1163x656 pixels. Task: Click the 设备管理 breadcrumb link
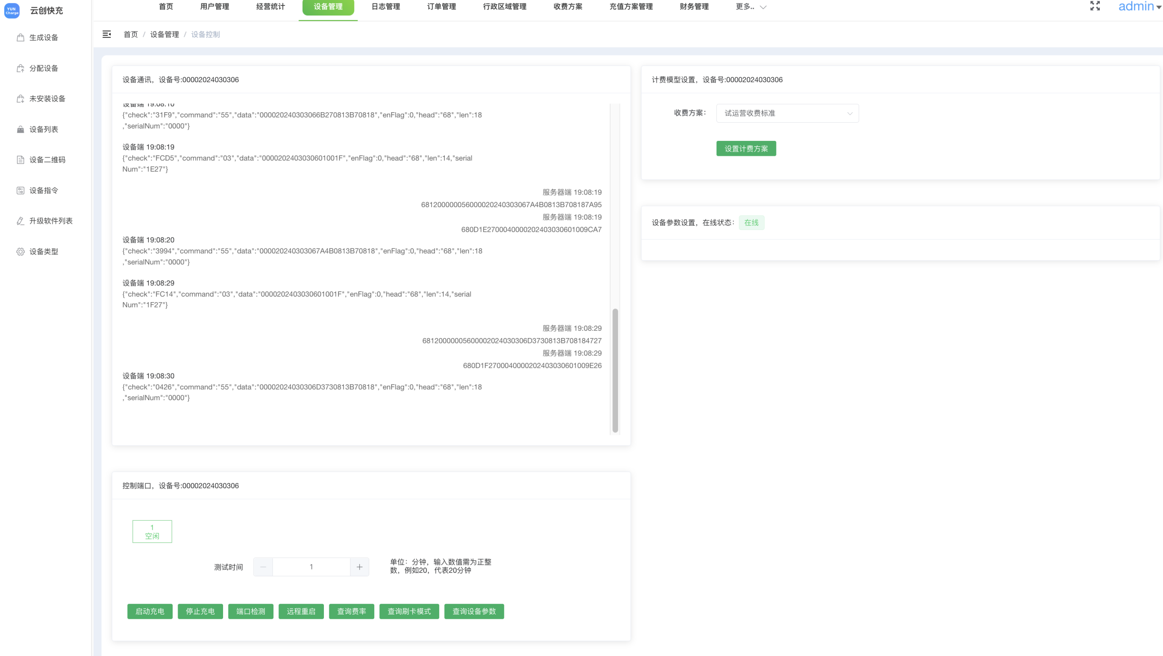[164, 35]
